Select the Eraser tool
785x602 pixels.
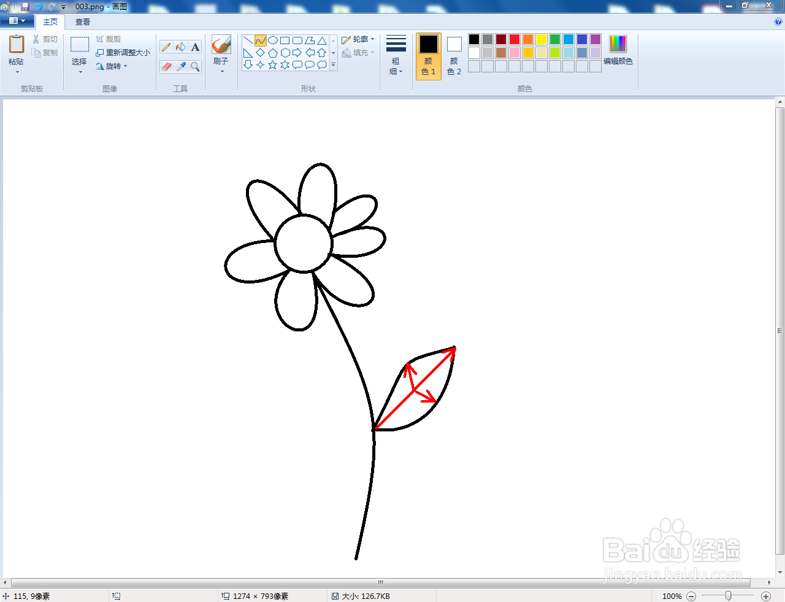[166, 66]
